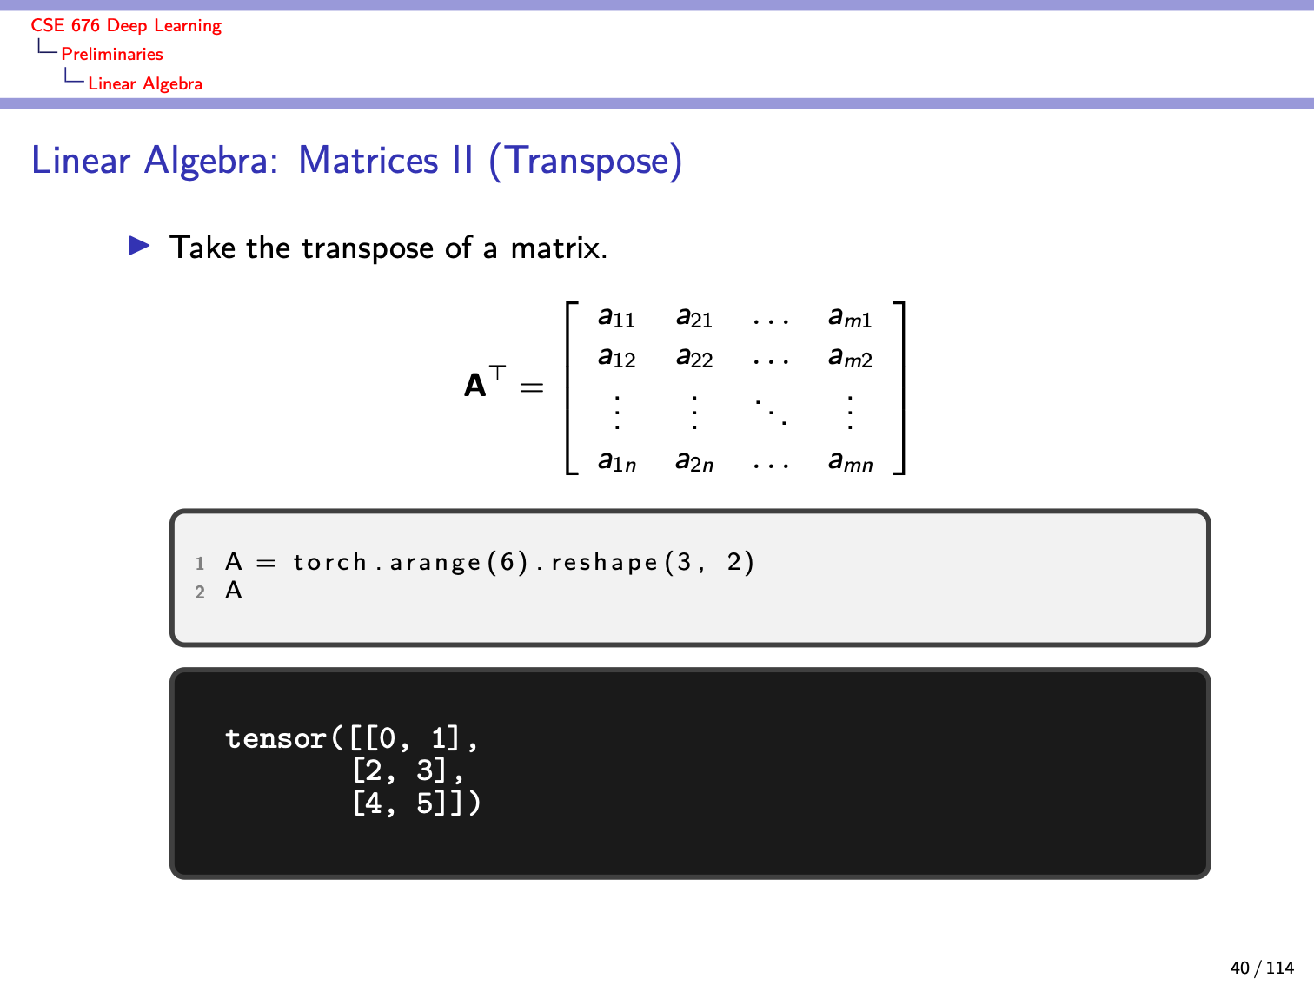Click the A transpose symbol
This screenshot has height=985, width=1314.
[x=485, y=381]
